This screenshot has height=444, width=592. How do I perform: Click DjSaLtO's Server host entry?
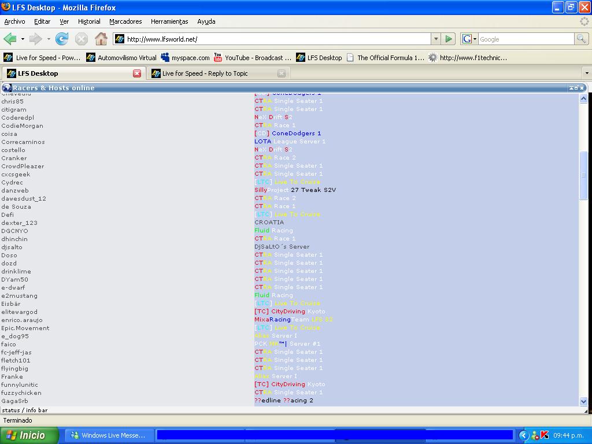click(282, 246)
